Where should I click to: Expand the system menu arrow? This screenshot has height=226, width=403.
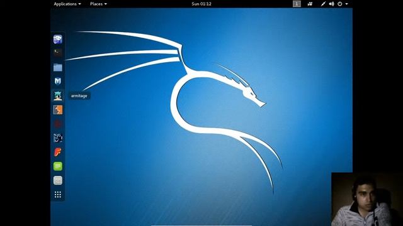(346, 4)
